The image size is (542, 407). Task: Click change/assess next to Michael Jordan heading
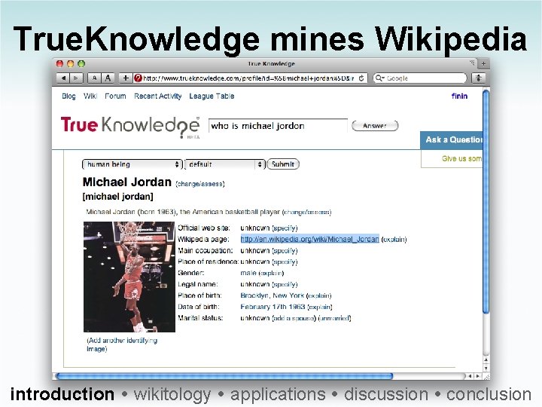tap(200, 184)
